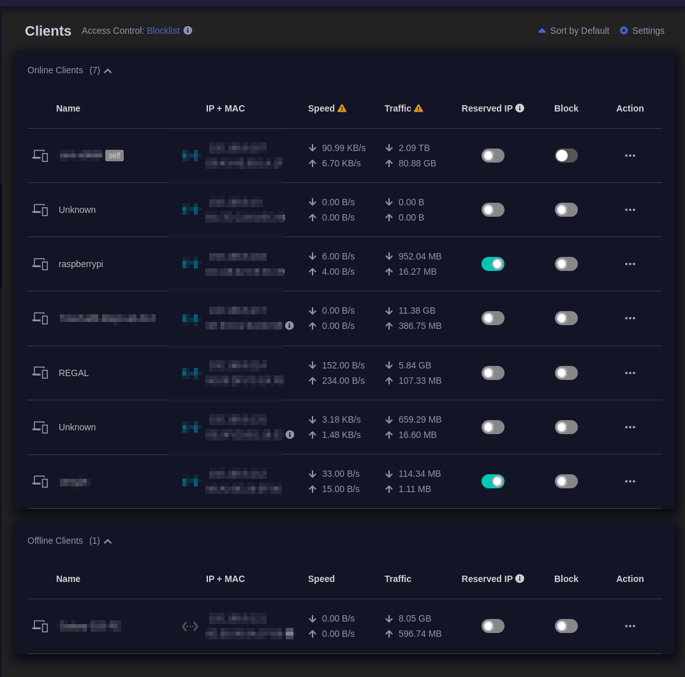Open action menu for REGAL

tap(630, 373)
